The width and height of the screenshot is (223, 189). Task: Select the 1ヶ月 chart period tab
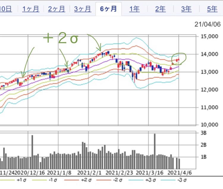click(x=31, y=9)
